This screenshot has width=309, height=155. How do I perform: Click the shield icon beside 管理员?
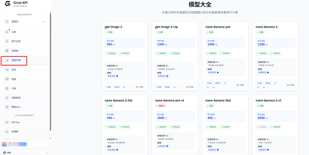pos(7,22)
